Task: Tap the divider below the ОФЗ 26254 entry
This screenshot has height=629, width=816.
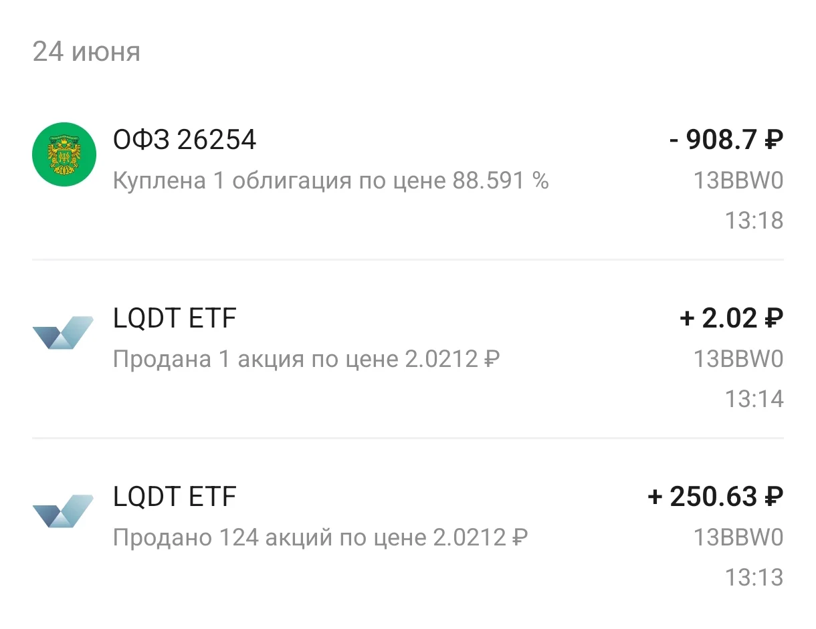Action: (408, 259)
